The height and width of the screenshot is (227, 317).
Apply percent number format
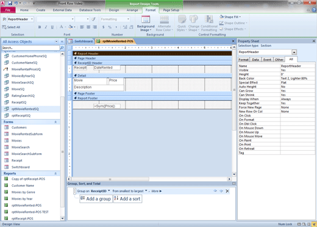(x=110, y=27)
